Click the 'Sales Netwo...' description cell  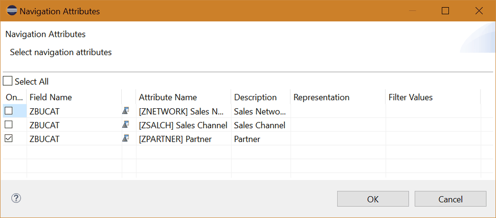261,111
